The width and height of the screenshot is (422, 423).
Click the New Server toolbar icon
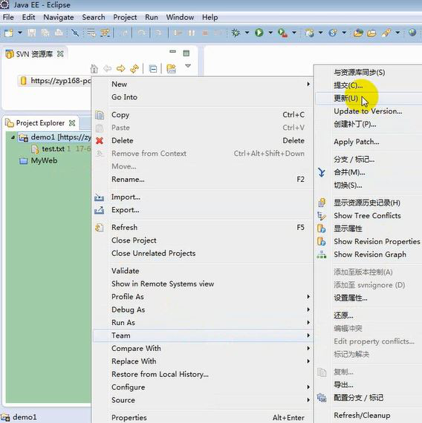coord(309,33)
